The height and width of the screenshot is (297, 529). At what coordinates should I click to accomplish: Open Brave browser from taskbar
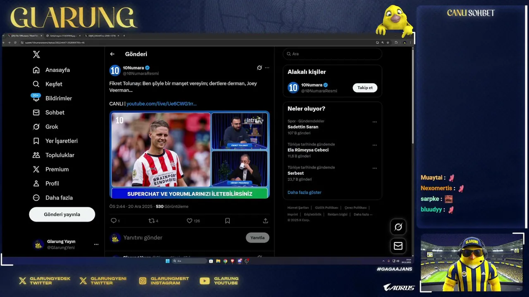pos(232,261)
